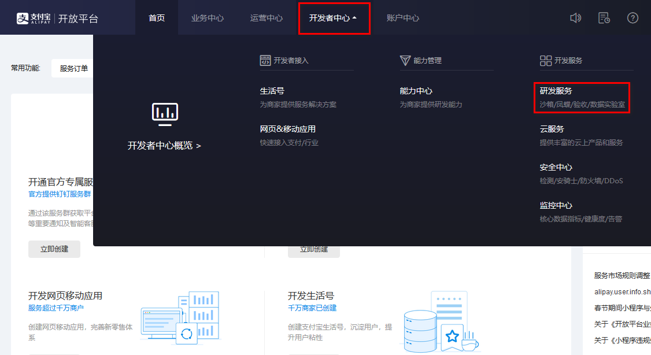This screenshot has width=651, height=355.
Task: Click the 服务订单 shortcut button
Action: coord(73,68)
